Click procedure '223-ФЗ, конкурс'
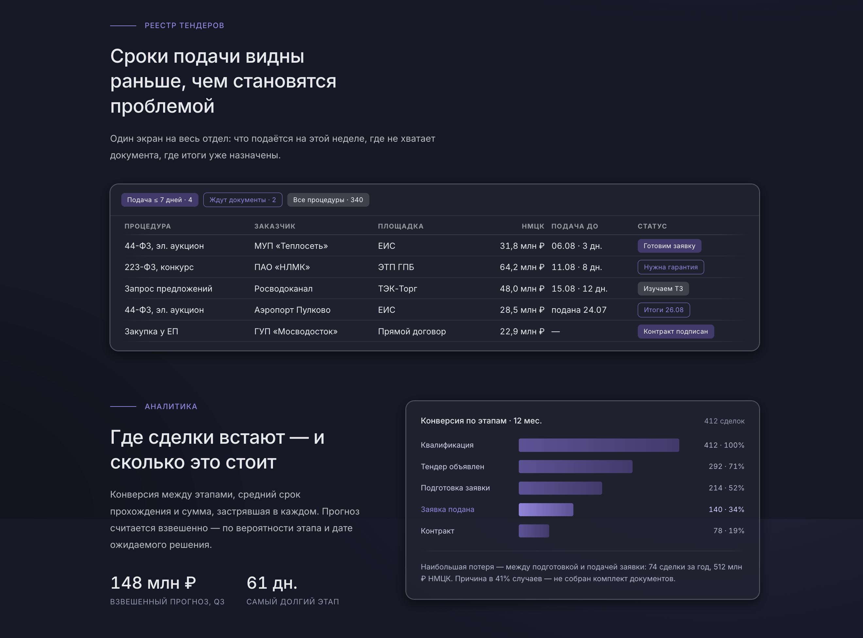The image size is (863, 638). pyautogui.click(x=159, y=267)
